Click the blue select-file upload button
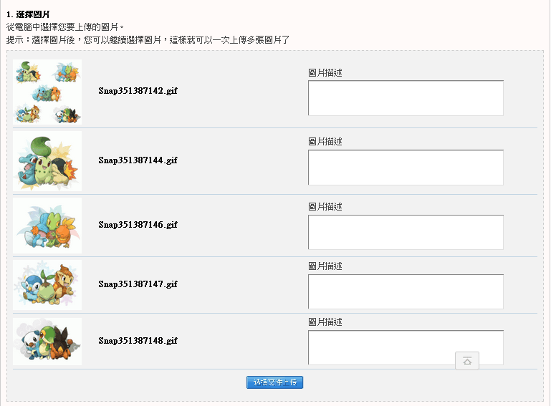 pyautogui.click(x=274, y=382)
